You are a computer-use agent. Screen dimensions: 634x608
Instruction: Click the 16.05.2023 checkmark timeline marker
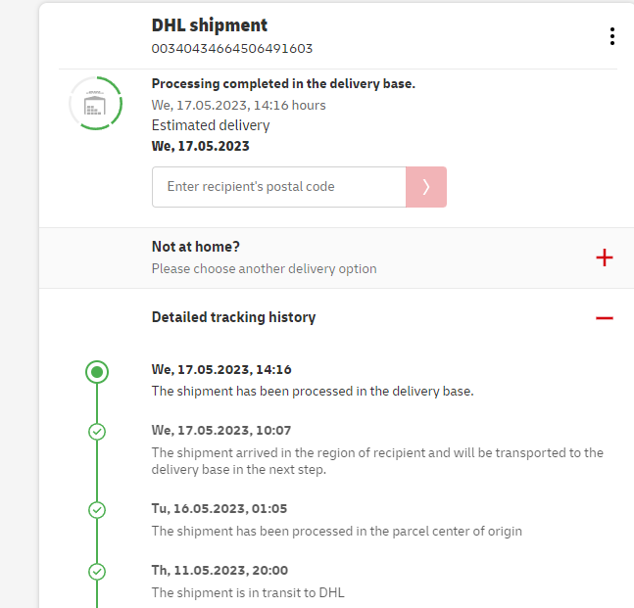(96, 510)
